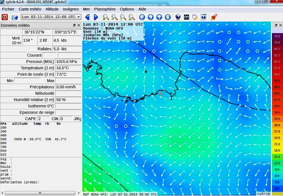Viewport: 283px width, 196px height.
Task: Click the CIN value field
Action: tap(66, 119)
